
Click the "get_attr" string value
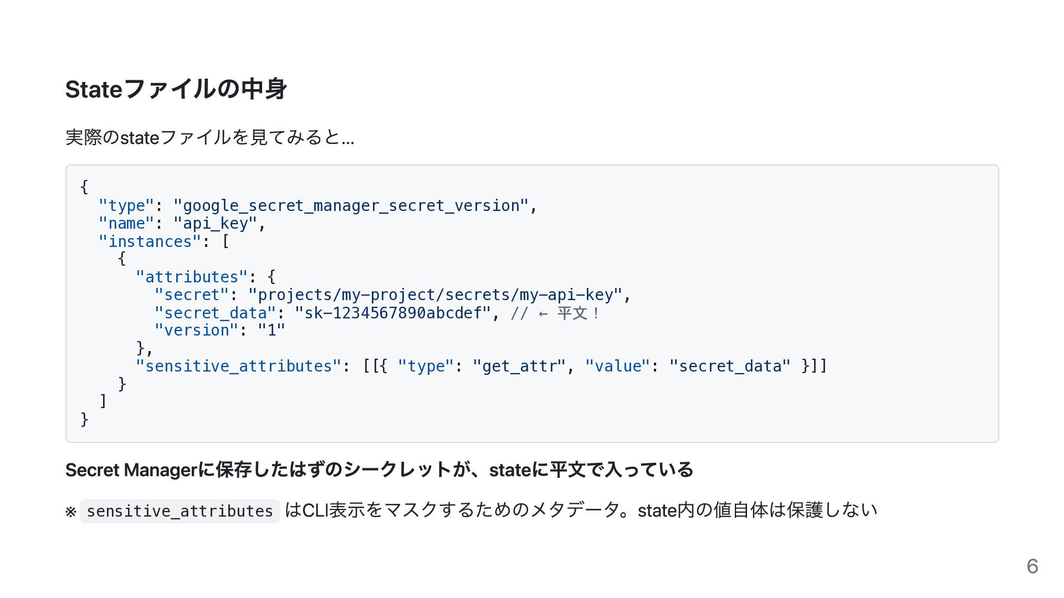[x=519, y=367]
